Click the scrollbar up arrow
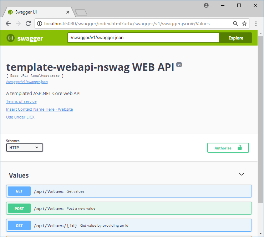 pos(260,33)
